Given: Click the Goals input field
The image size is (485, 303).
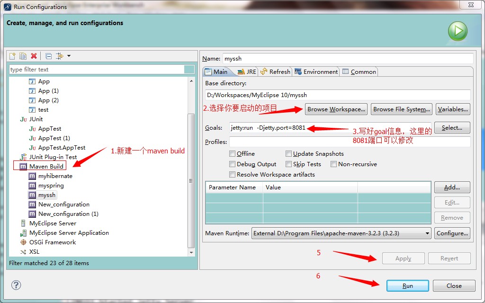Looking at the screenshot, I should (330, 128).
